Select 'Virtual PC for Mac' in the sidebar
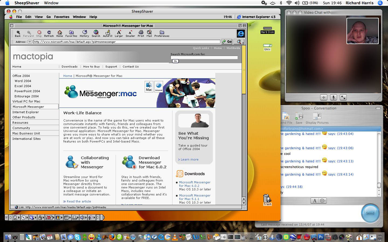Viewport: 388px width, 242px height. pyautogui.click(x=26, y=101)
